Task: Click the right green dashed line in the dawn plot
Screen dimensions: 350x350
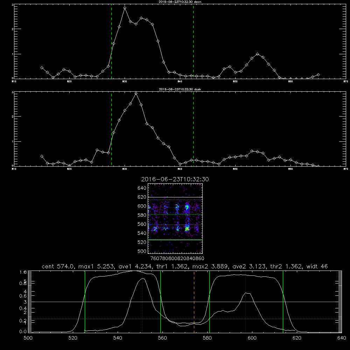Action: coord(193,42)
